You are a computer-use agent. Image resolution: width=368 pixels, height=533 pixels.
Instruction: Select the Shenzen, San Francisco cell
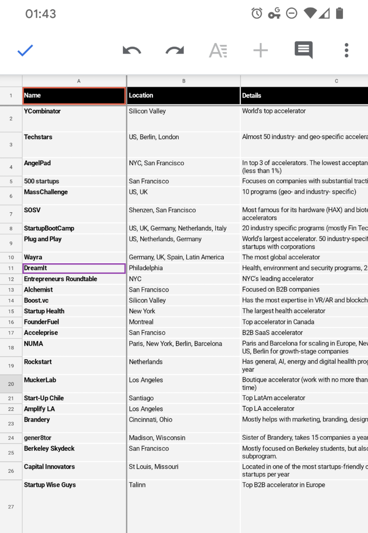184,214
